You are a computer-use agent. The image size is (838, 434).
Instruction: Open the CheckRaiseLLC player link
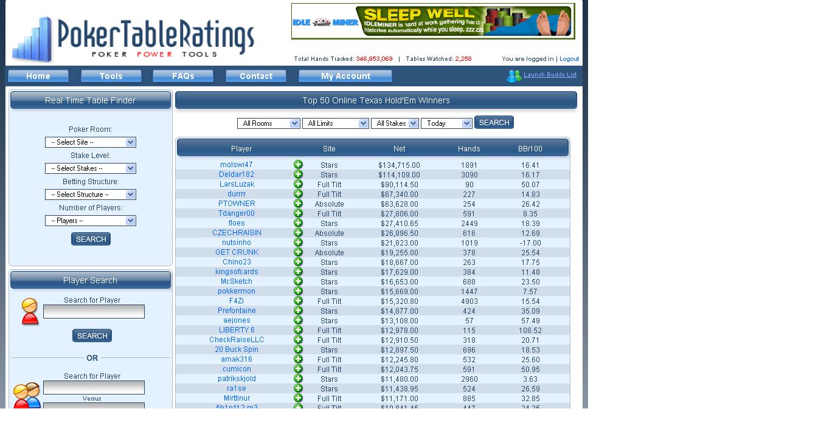click(237, 340)
